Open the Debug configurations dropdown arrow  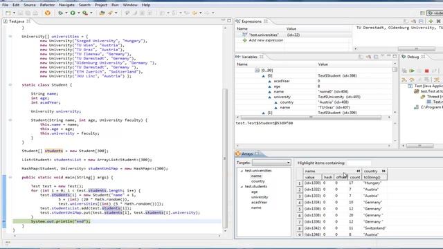tap(66, 13)
